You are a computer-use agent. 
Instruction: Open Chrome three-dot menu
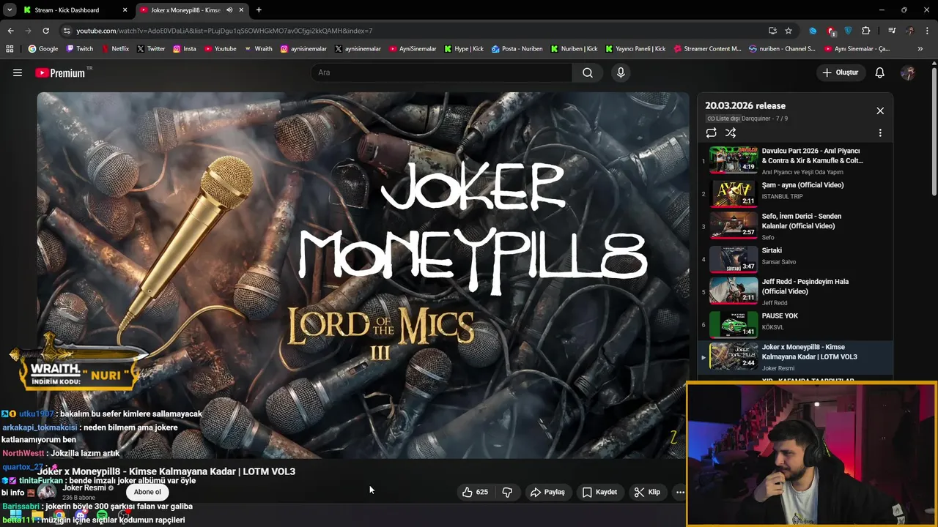pyautogui.click(x=928, y=31)
